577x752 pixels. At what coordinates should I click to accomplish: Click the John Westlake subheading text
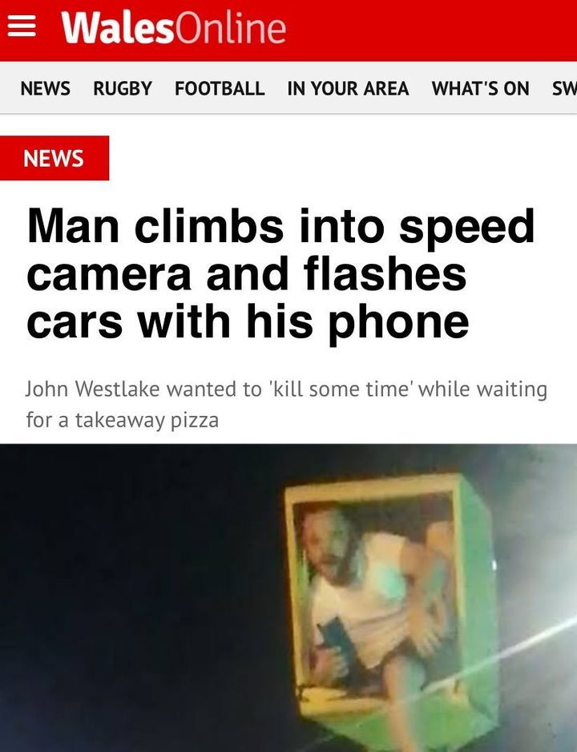[x=286, y=404]
